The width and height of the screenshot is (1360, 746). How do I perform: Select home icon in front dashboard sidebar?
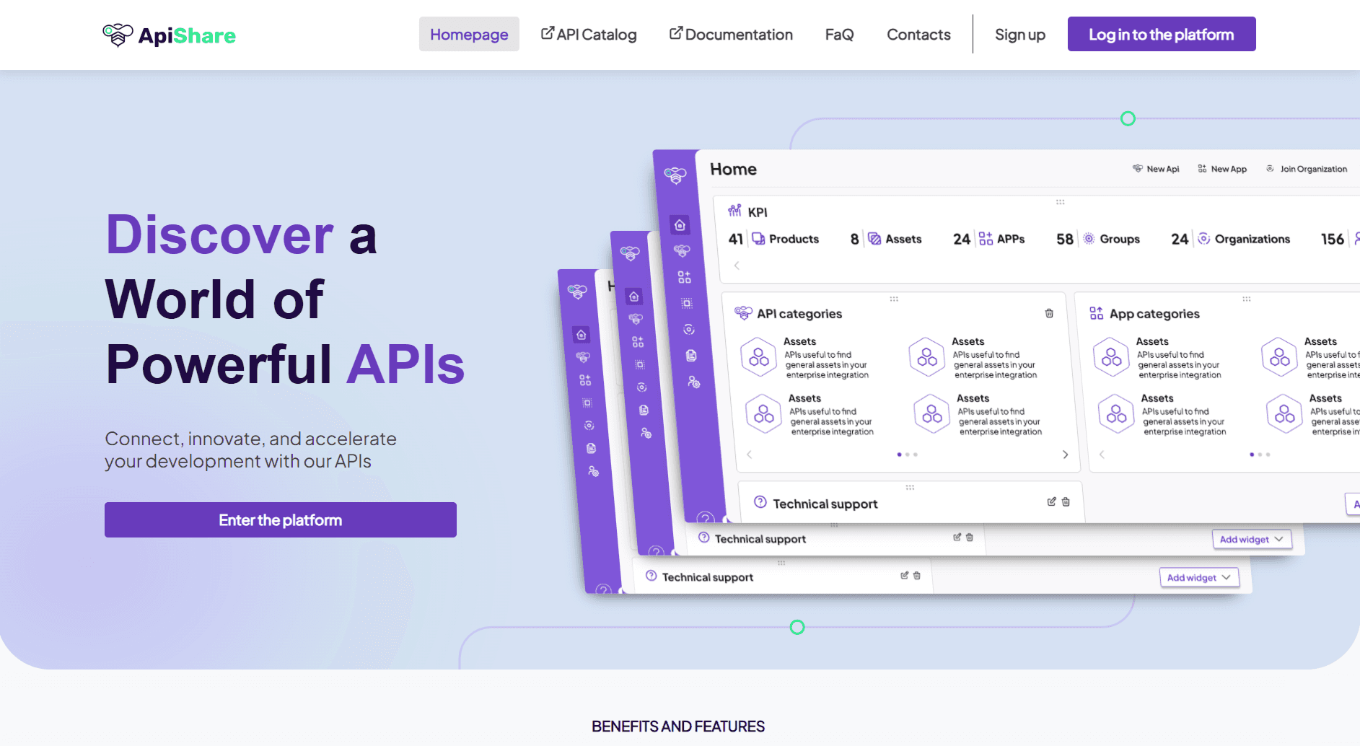[x=680, y=225]
